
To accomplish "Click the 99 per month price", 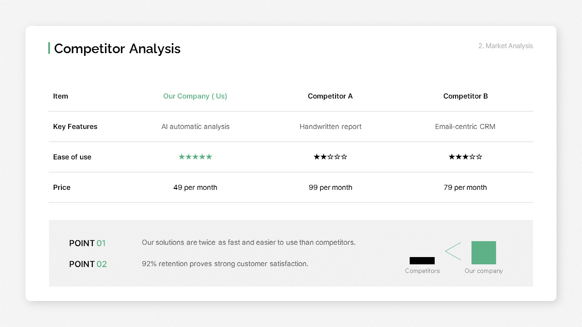I will click(x=331, y=188).
